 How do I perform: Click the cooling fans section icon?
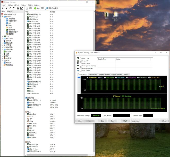26,98
